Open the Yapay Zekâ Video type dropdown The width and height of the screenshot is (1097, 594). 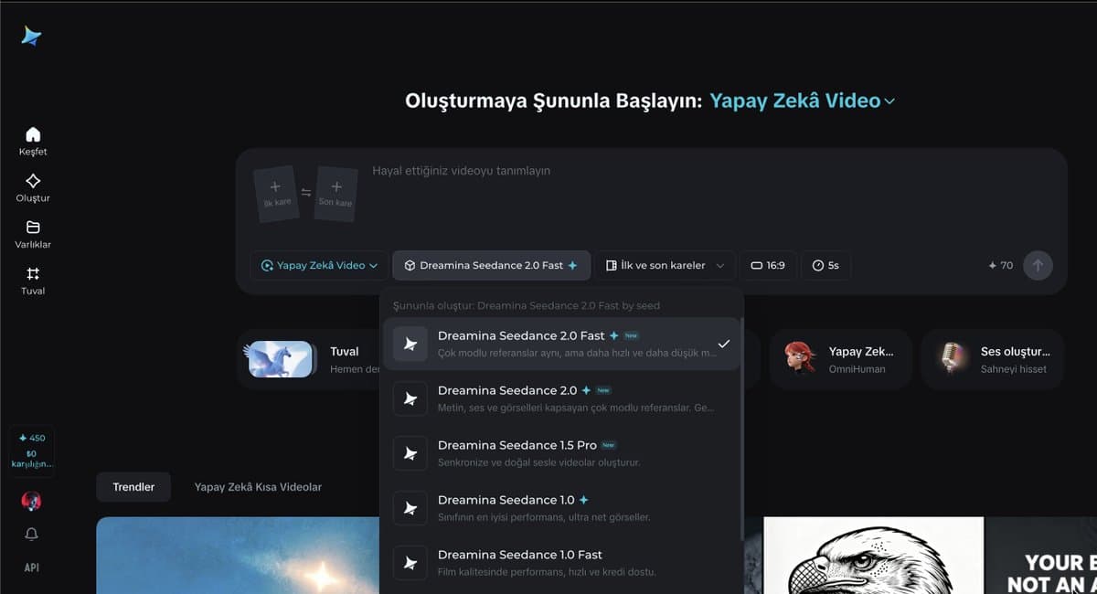tap(318, 265)
